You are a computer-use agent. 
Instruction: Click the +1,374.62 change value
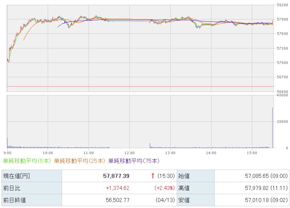click(117, 188)
